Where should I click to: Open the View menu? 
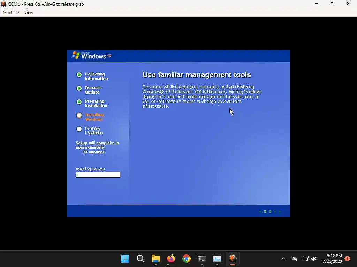[x=29, y=13]
